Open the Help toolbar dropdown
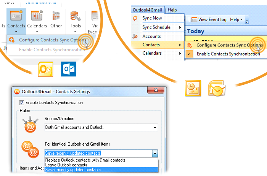Image resolution: width=267 pixels, height=176 pixels. click(x=236, y=19)
